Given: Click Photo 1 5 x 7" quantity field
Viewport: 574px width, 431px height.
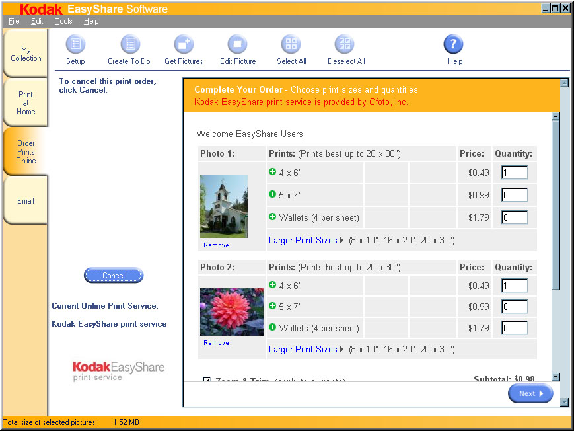Looking at the screenshot, I should [x=514, y=195].
